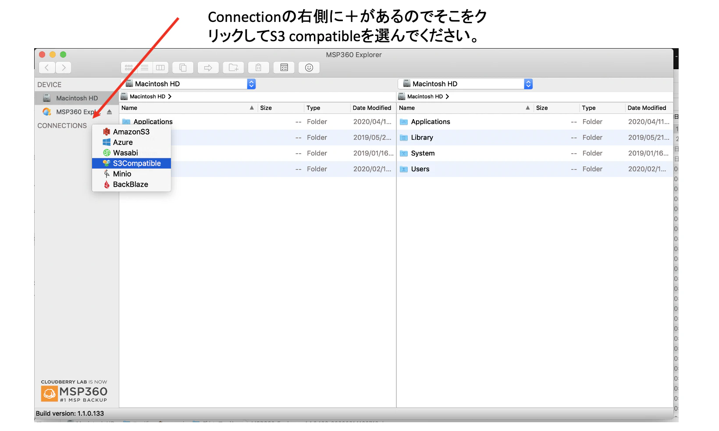Sort right pane by Date Modified
719x431 pixels.
click(648, 108)
